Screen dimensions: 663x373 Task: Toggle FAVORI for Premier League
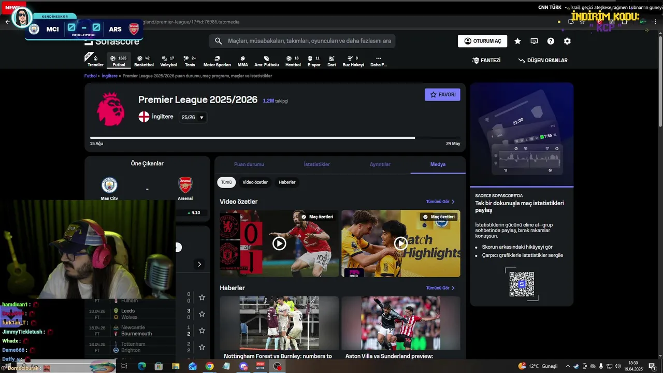tap(442, 95)
